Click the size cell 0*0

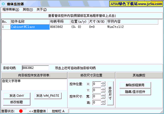[x=92, y=27]
